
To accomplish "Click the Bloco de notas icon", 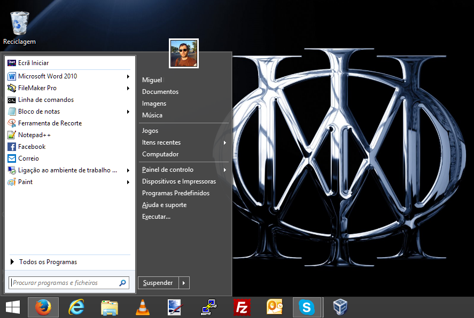I will 11,112.
